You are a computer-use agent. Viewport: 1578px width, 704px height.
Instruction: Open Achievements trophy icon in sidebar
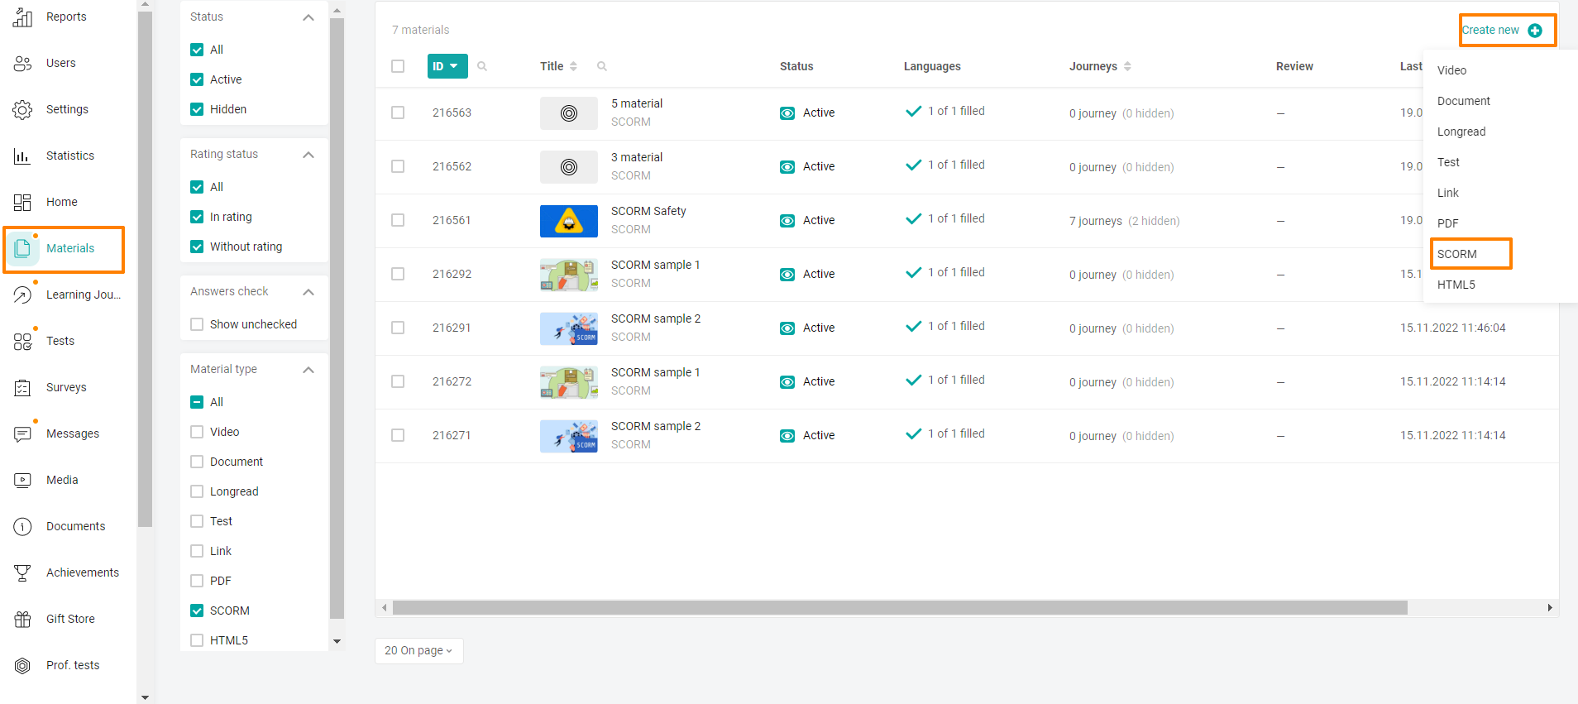pyautogui.click(x=22, y=572)
